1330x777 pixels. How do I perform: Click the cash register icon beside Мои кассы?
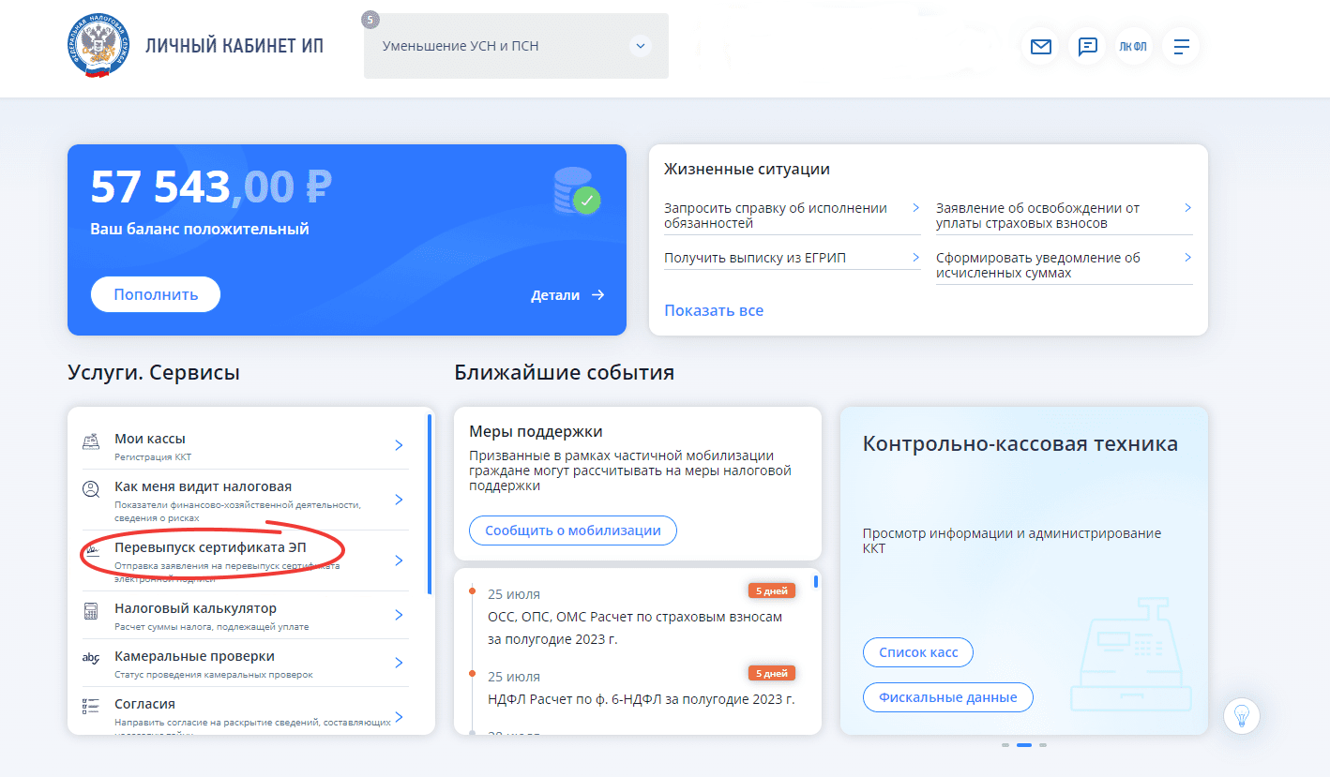click(91, 441)
